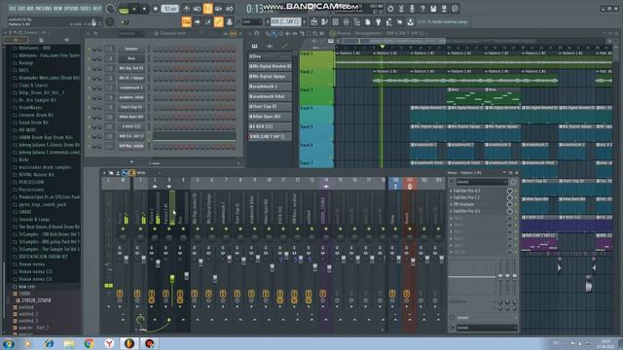Open the EDIT menu

[x=21, y=8]
